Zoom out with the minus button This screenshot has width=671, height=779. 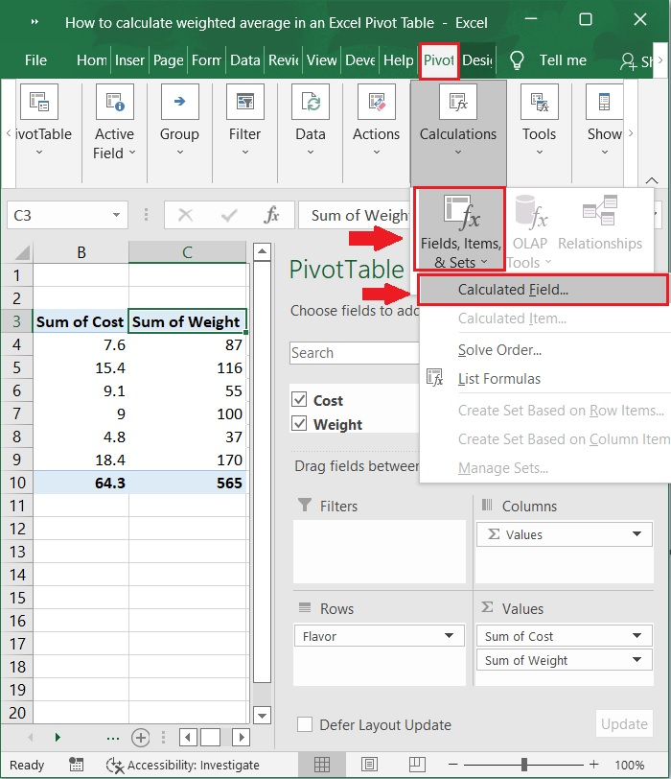(452, 765)
